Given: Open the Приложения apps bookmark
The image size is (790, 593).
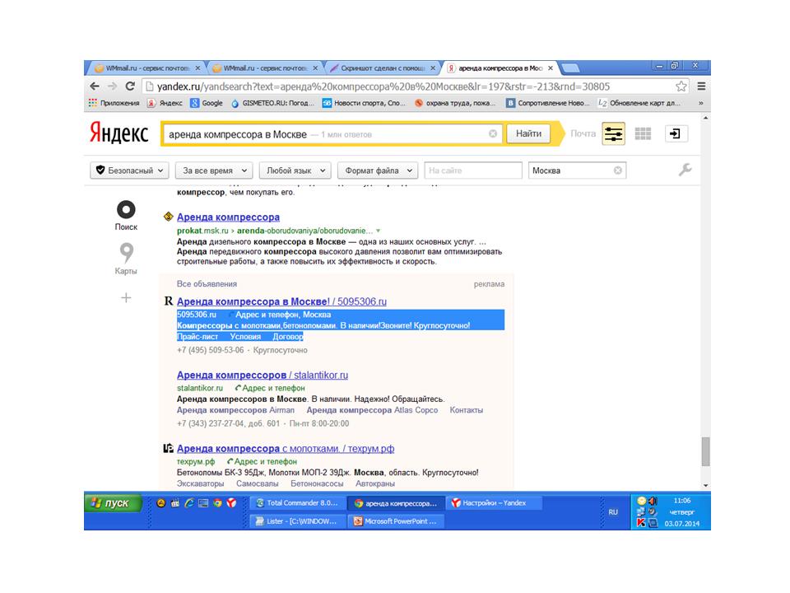Looking at the screenshot, I should (x=114, y=103).
